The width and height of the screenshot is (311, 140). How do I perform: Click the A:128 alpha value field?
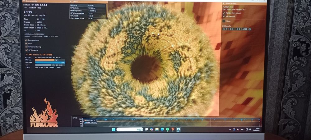tap(245, 29)
